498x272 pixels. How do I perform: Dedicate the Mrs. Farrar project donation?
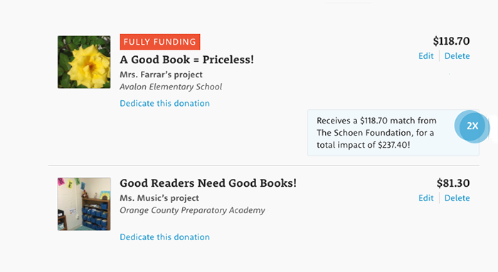164,104
